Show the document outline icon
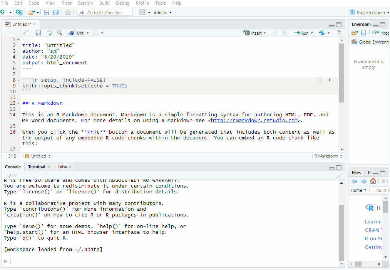Screen dimensions: 390x270 coord(339,32)
